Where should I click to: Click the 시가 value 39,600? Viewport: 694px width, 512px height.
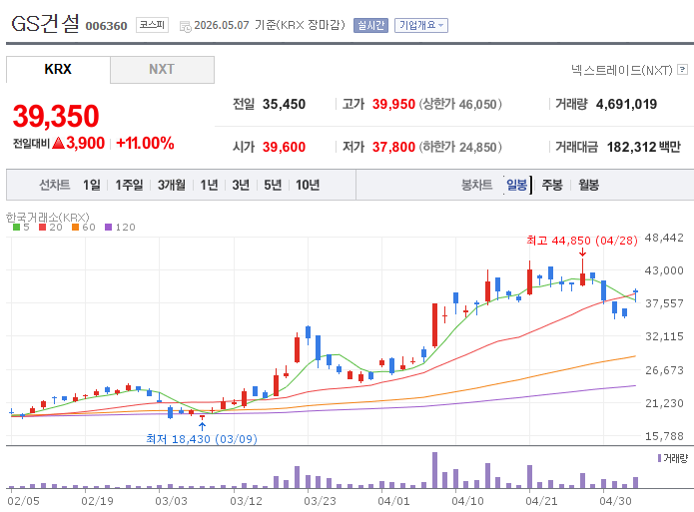[x=284, y=147]
